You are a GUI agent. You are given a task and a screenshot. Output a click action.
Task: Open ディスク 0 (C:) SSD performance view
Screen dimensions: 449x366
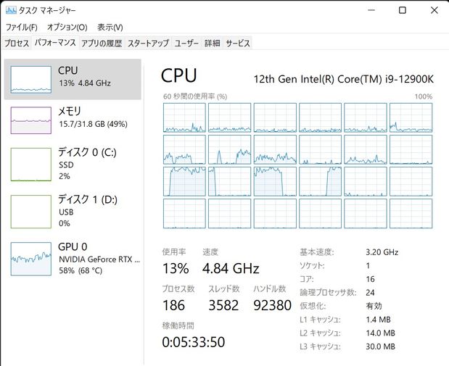pyautogui.click(x=73, y=164)
